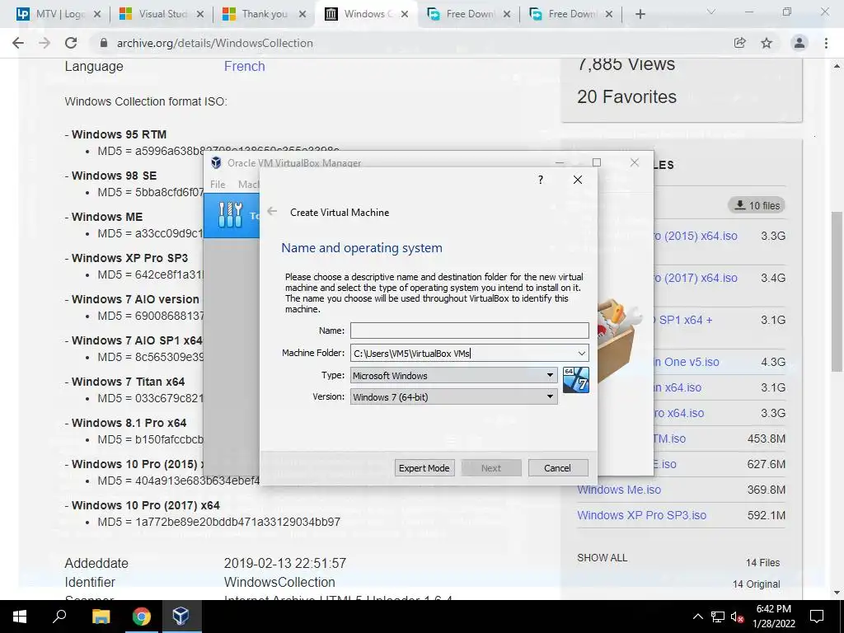Screen dimensions: 844x633
Task: Click VirtualBox Tools icon in Manager window
Action: point(231,215)
